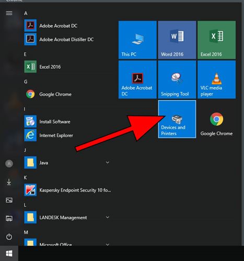Click the letter A section header
Screen dimensions: 244x261
point(26,13)
